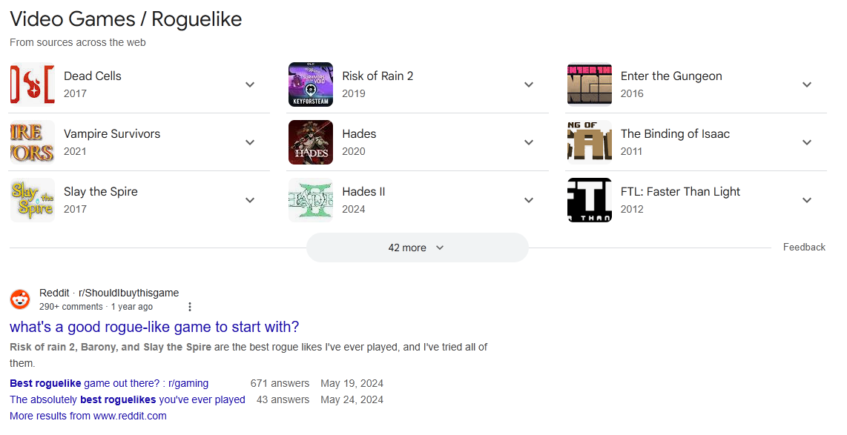Click the Risk of Rain 2 cover image
The width and height of the screenshot is (847, 435).
click(x=311, y=84)
